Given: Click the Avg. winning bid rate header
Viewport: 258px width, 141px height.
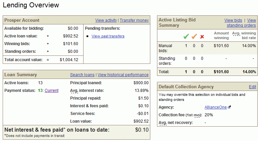Looking at the screenshot, I should tap(244, 35).
